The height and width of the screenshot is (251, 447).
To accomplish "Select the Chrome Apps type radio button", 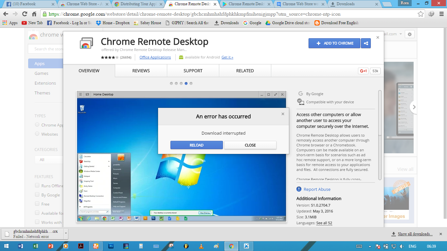I will coord(37,125).
